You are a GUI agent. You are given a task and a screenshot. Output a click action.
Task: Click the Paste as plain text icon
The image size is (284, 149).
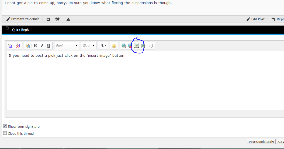(28, 46)
